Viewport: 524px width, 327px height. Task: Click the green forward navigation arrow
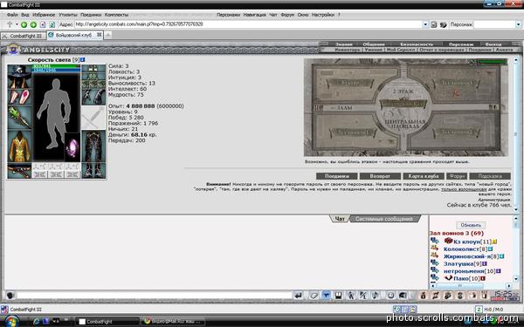(33, 24)
